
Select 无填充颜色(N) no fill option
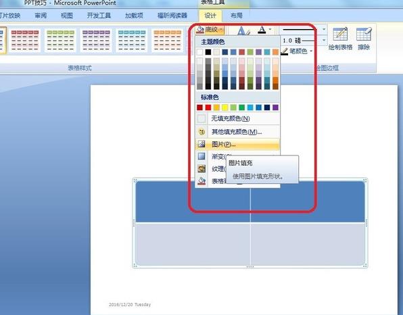[237, 118]
